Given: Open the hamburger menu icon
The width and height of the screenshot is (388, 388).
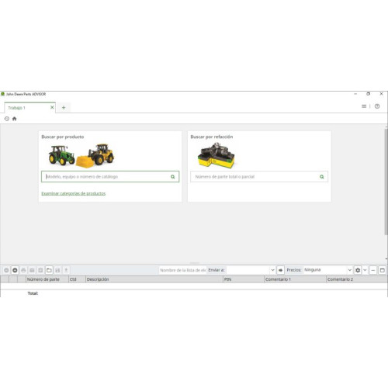Looking at the screenshot, I should coord(364,106).
